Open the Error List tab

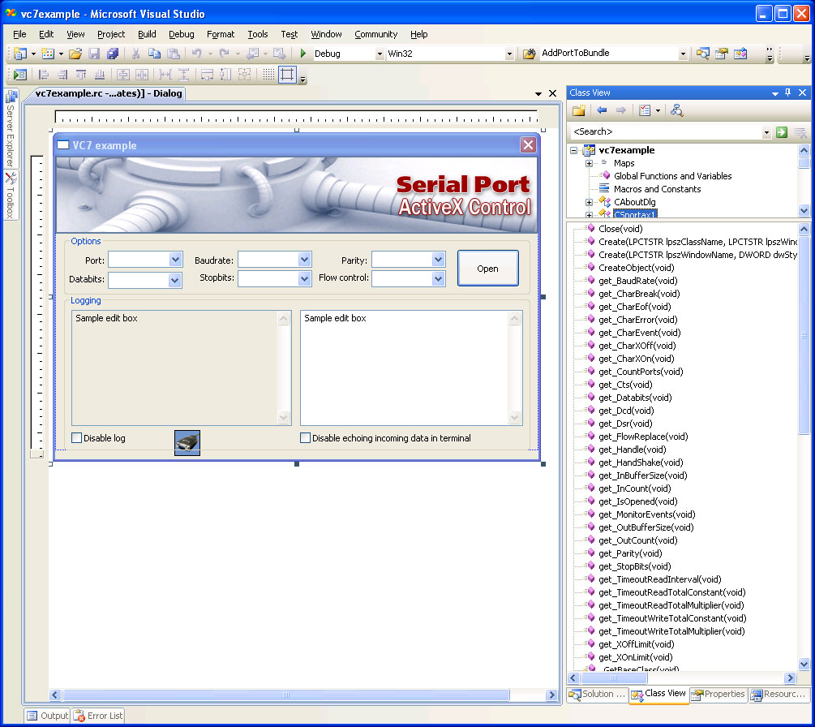[x=98, y=716]
